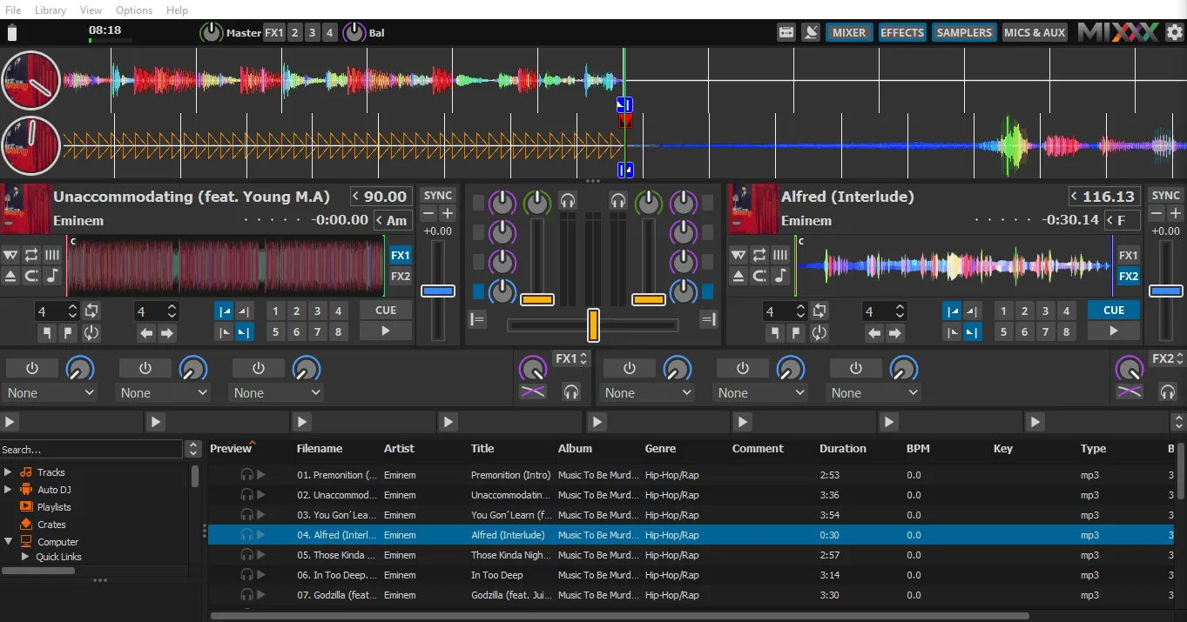Open the Options menu
The image size is (1187, 622).
tap(133, 10)
